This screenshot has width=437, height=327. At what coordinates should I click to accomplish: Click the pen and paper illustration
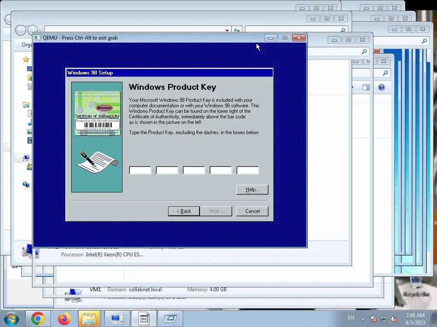(x=96, y=162)
